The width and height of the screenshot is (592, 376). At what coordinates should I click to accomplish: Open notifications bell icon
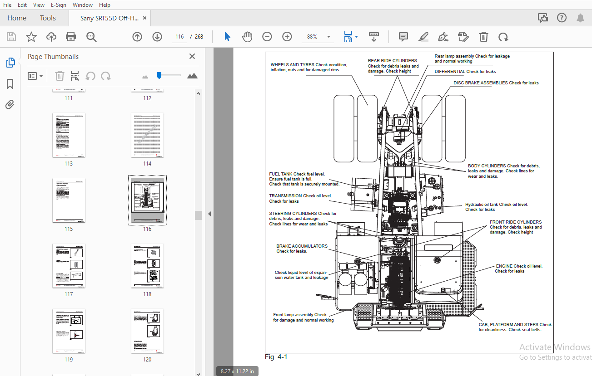point(580,18)
